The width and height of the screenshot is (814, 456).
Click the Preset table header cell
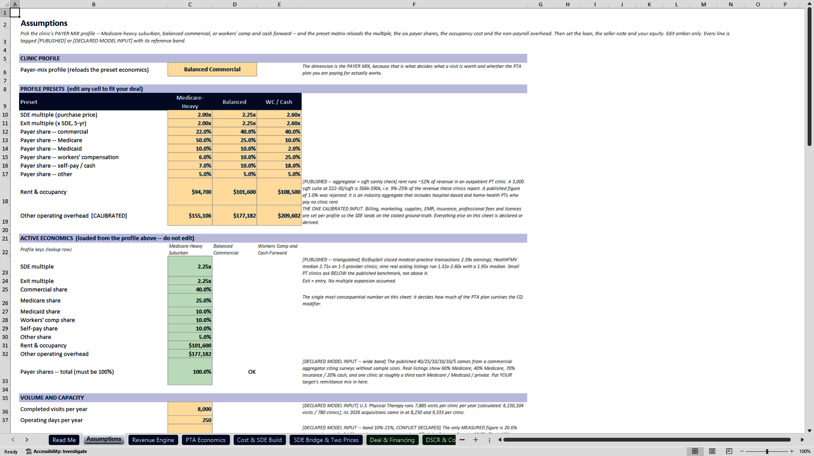tap(93, 102)
